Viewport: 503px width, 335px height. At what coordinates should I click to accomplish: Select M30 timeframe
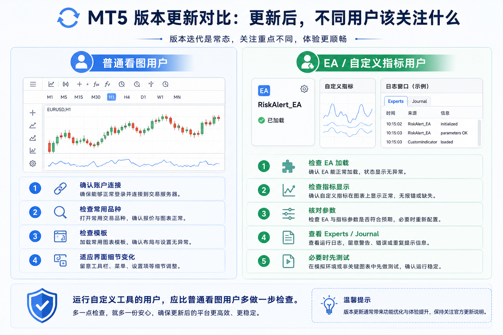(x=96, y=97)
